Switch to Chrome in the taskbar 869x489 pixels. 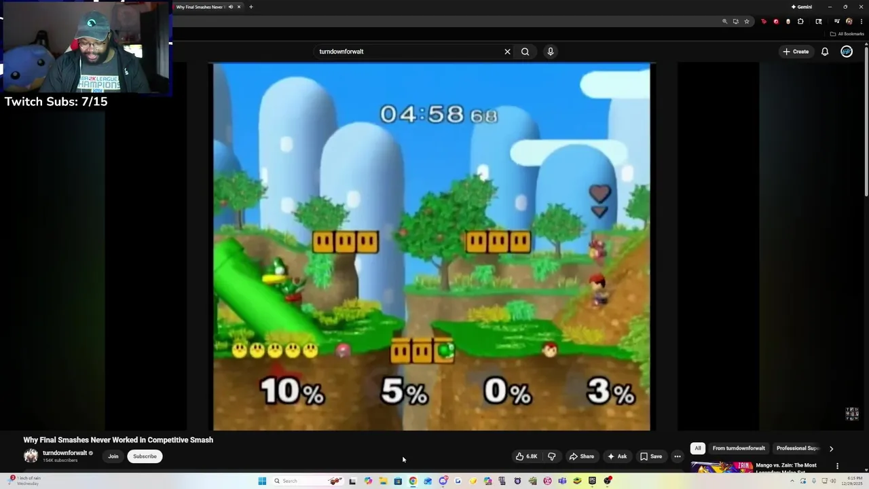412,481
